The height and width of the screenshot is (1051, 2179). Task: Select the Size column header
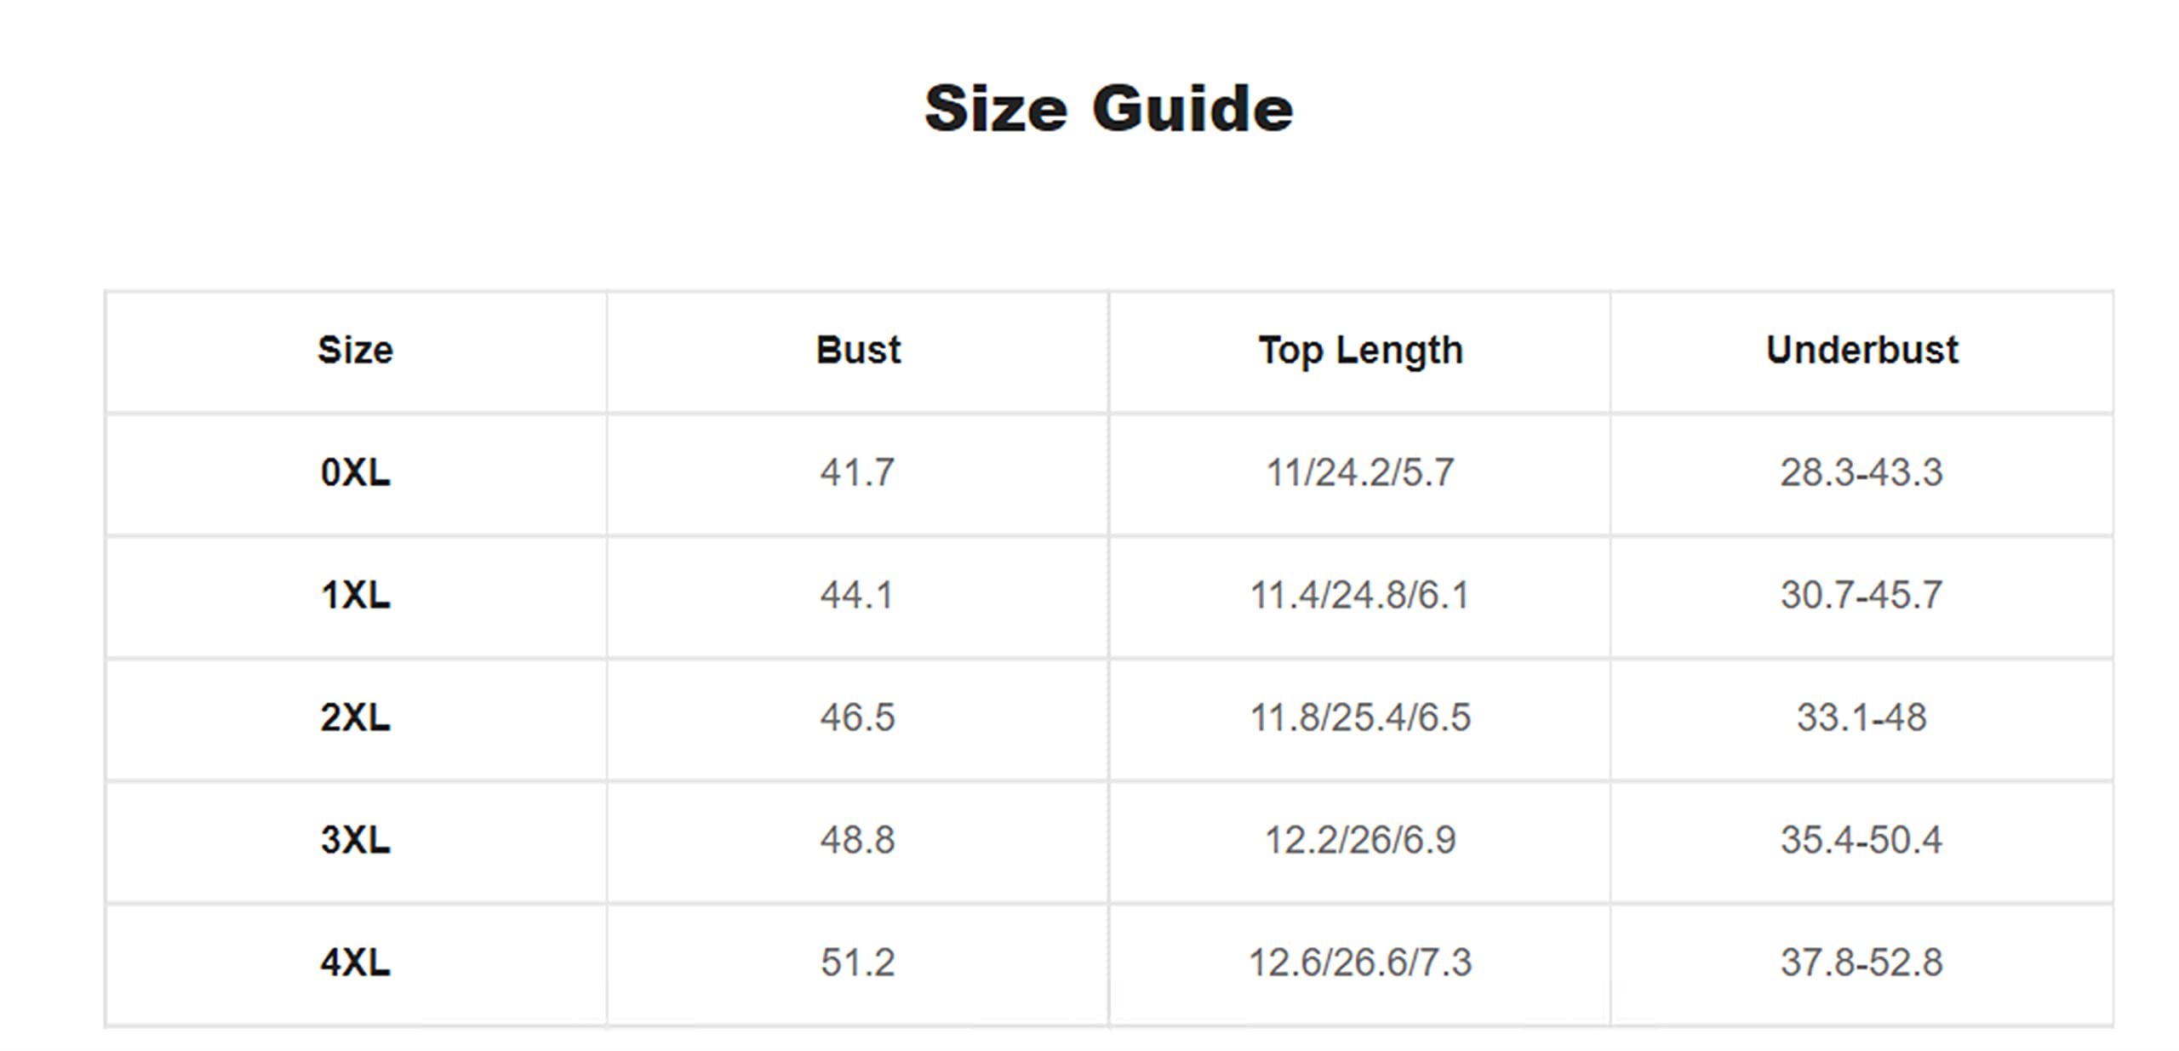(x=355, y=350)
